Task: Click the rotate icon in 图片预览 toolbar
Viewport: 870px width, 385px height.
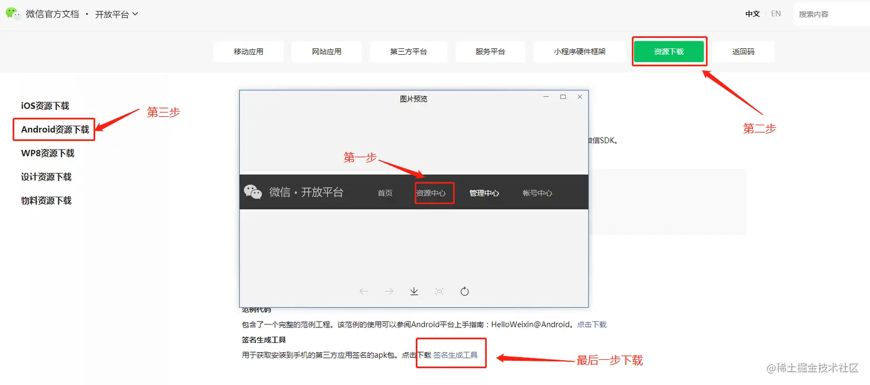Action: point(465,291)
